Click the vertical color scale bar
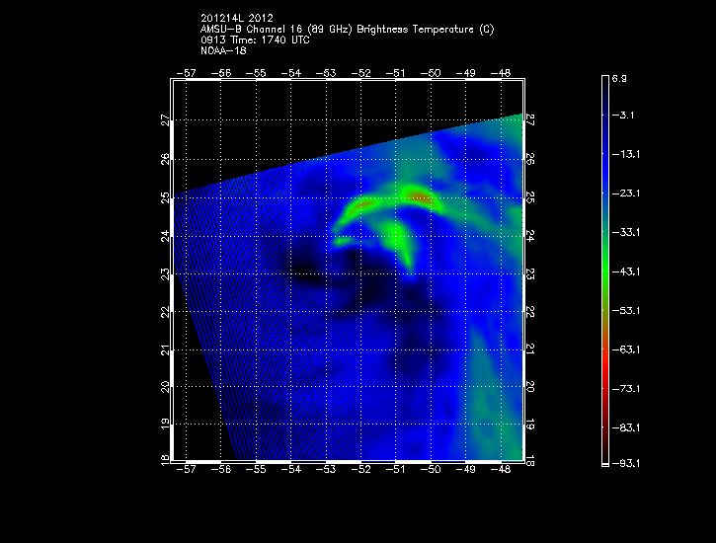This screenshot has width=716, height=543. (605, 271)
